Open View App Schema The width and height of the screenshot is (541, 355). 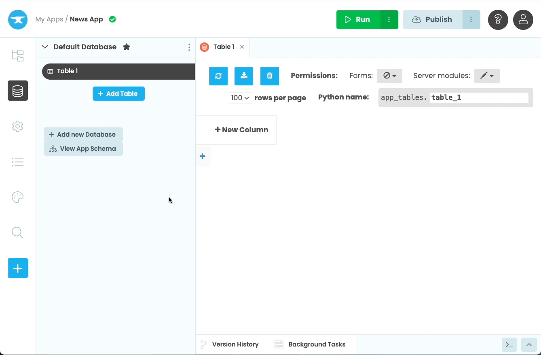pos(83,148)
